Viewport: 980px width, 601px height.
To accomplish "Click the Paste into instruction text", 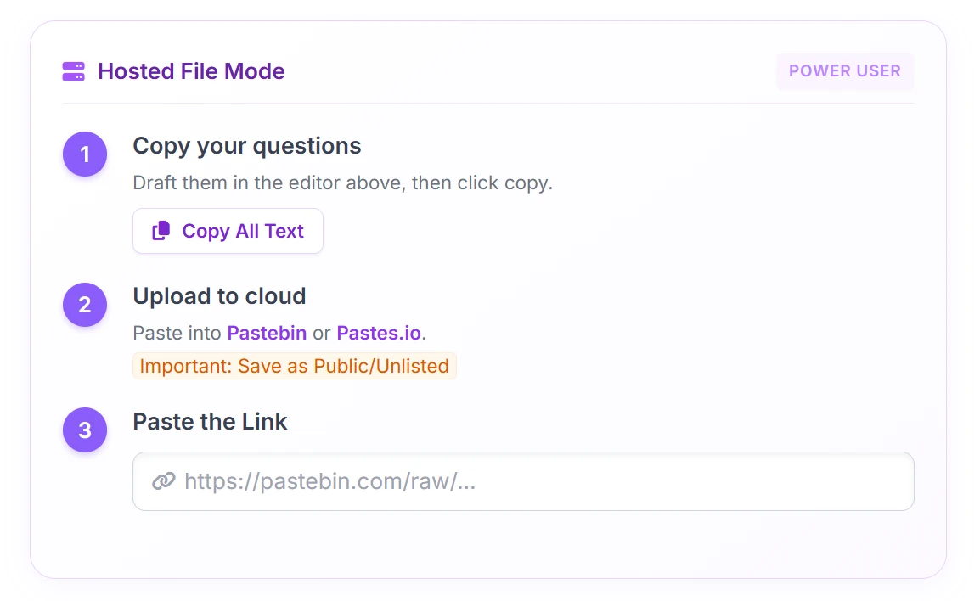I will tap(177, 333).
